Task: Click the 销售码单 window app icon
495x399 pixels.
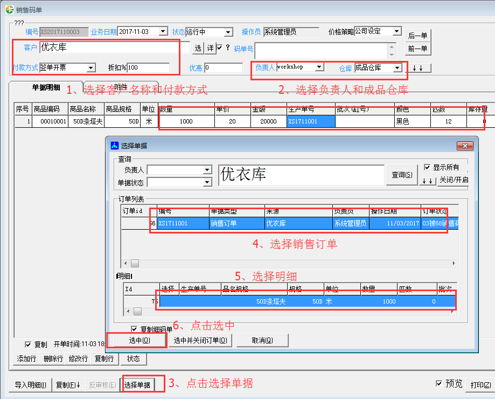Action: 10,10
